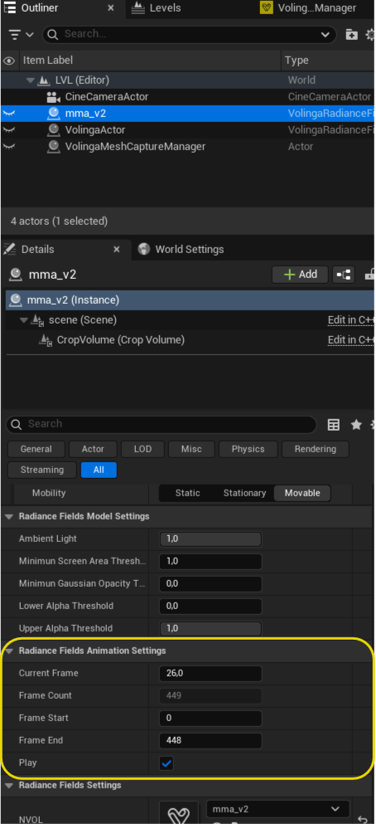
Task: Set Mobility to Stationary
Action: point(244,493)
